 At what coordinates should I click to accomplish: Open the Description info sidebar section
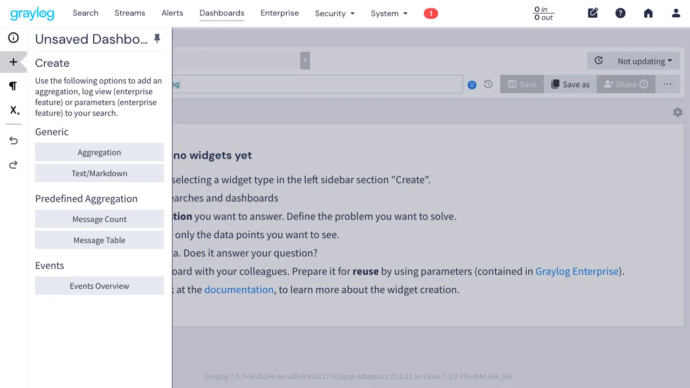click(x=13, y=38)
